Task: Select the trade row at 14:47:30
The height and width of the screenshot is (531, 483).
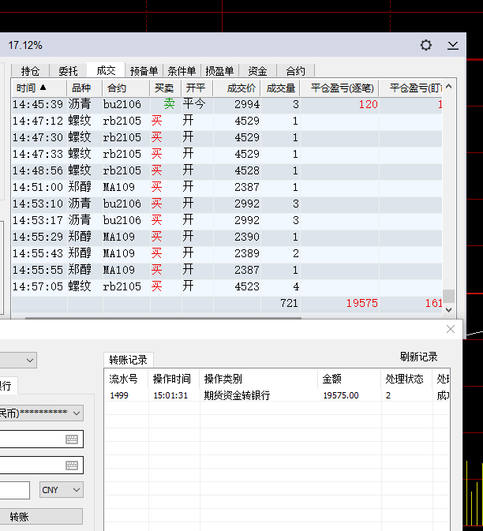Action: [x=227, y=137]
